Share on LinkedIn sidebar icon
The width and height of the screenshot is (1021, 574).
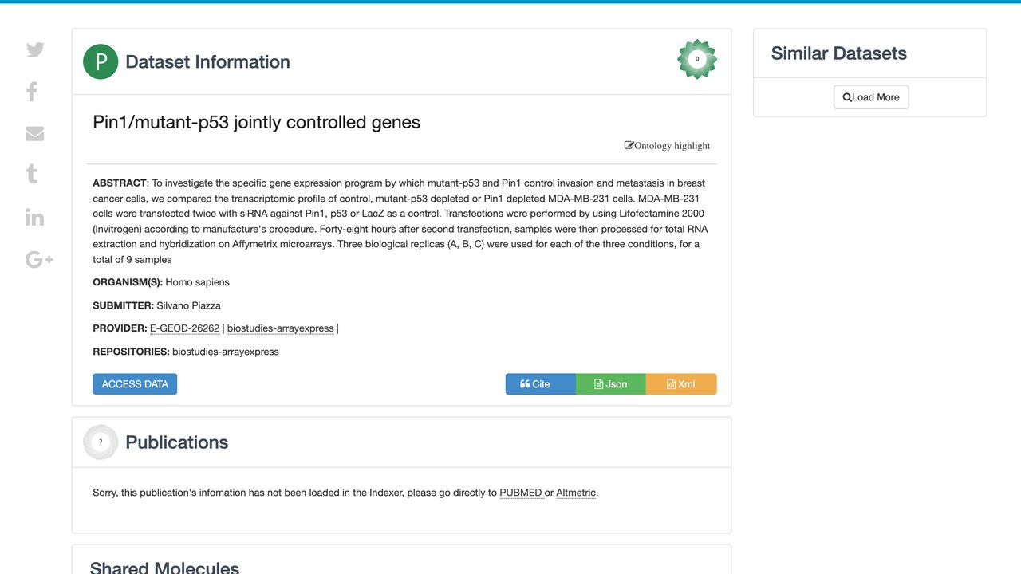pos(34,217)
